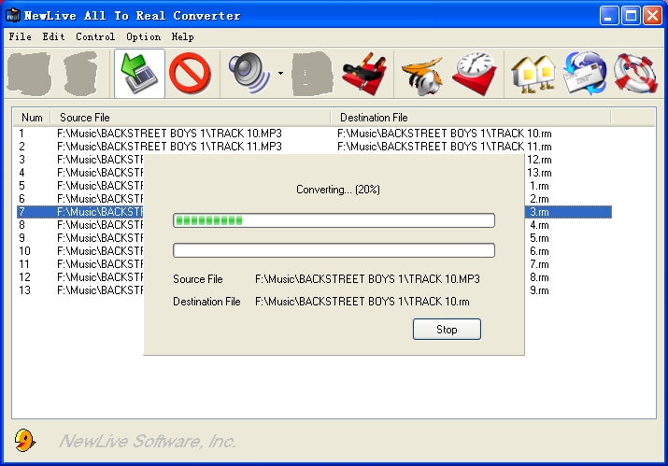Open the dropdown arrow beside the speaker

280,75
